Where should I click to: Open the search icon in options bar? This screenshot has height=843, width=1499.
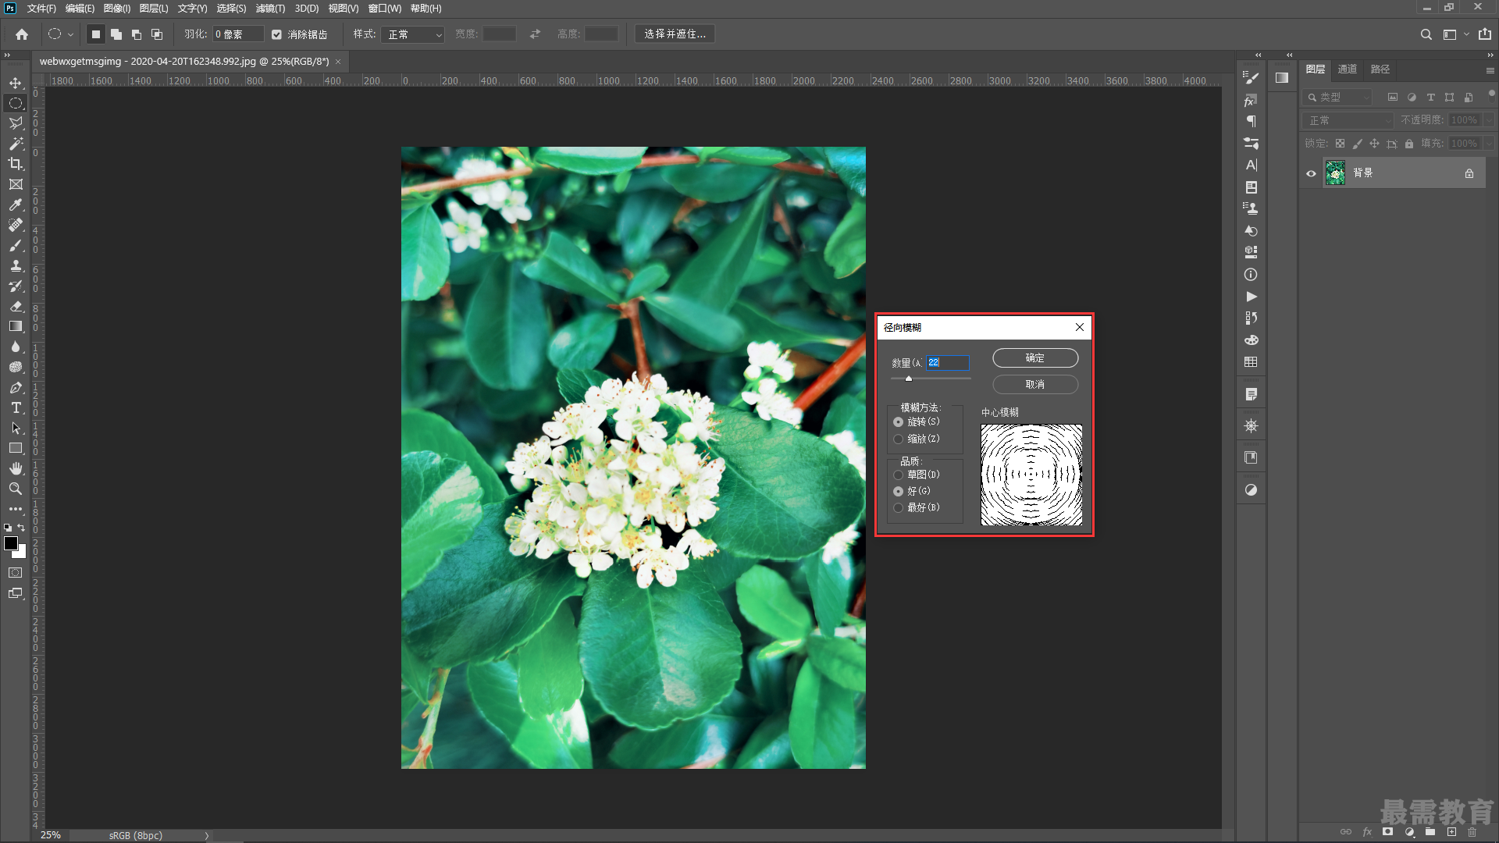pos(1426,34)
